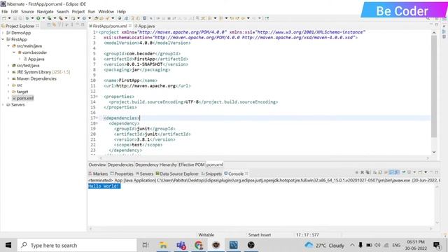Viewport: 448px width, 252px height.
Task: Minimize the Console view
Action: 431,172
